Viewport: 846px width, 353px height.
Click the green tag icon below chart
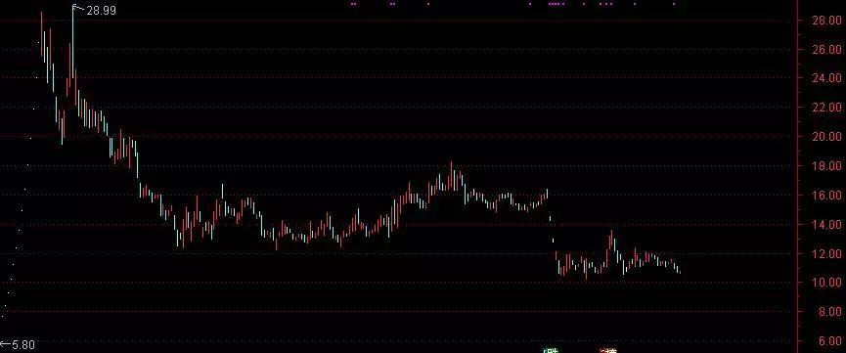tap(551, 351)
